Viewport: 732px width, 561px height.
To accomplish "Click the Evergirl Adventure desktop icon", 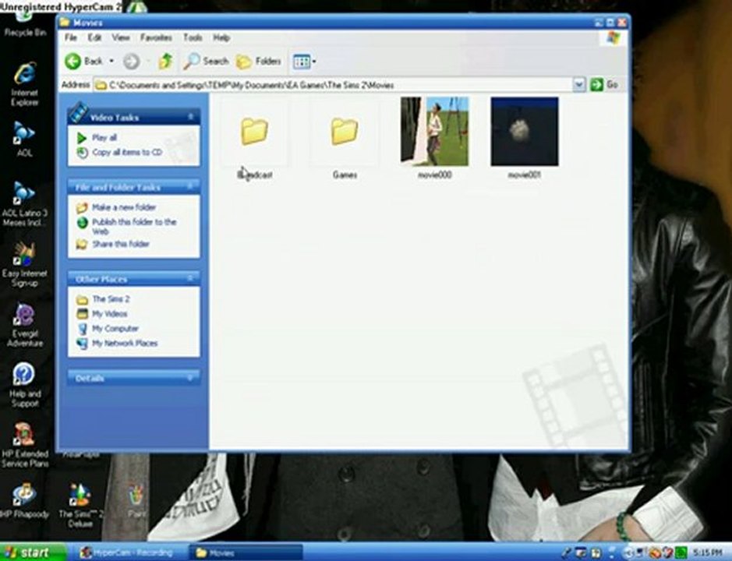I will 25,325.
